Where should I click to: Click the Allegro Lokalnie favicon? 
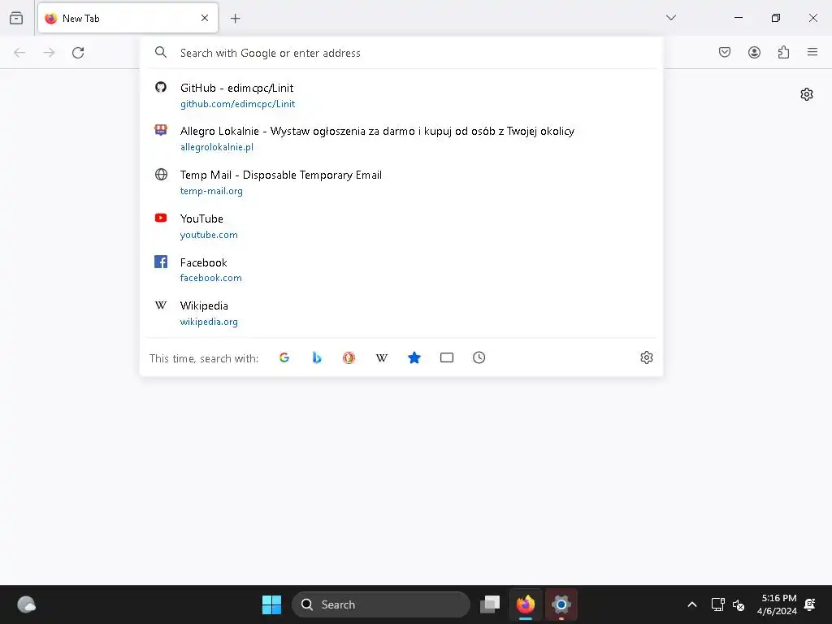(x=161, y=130)
